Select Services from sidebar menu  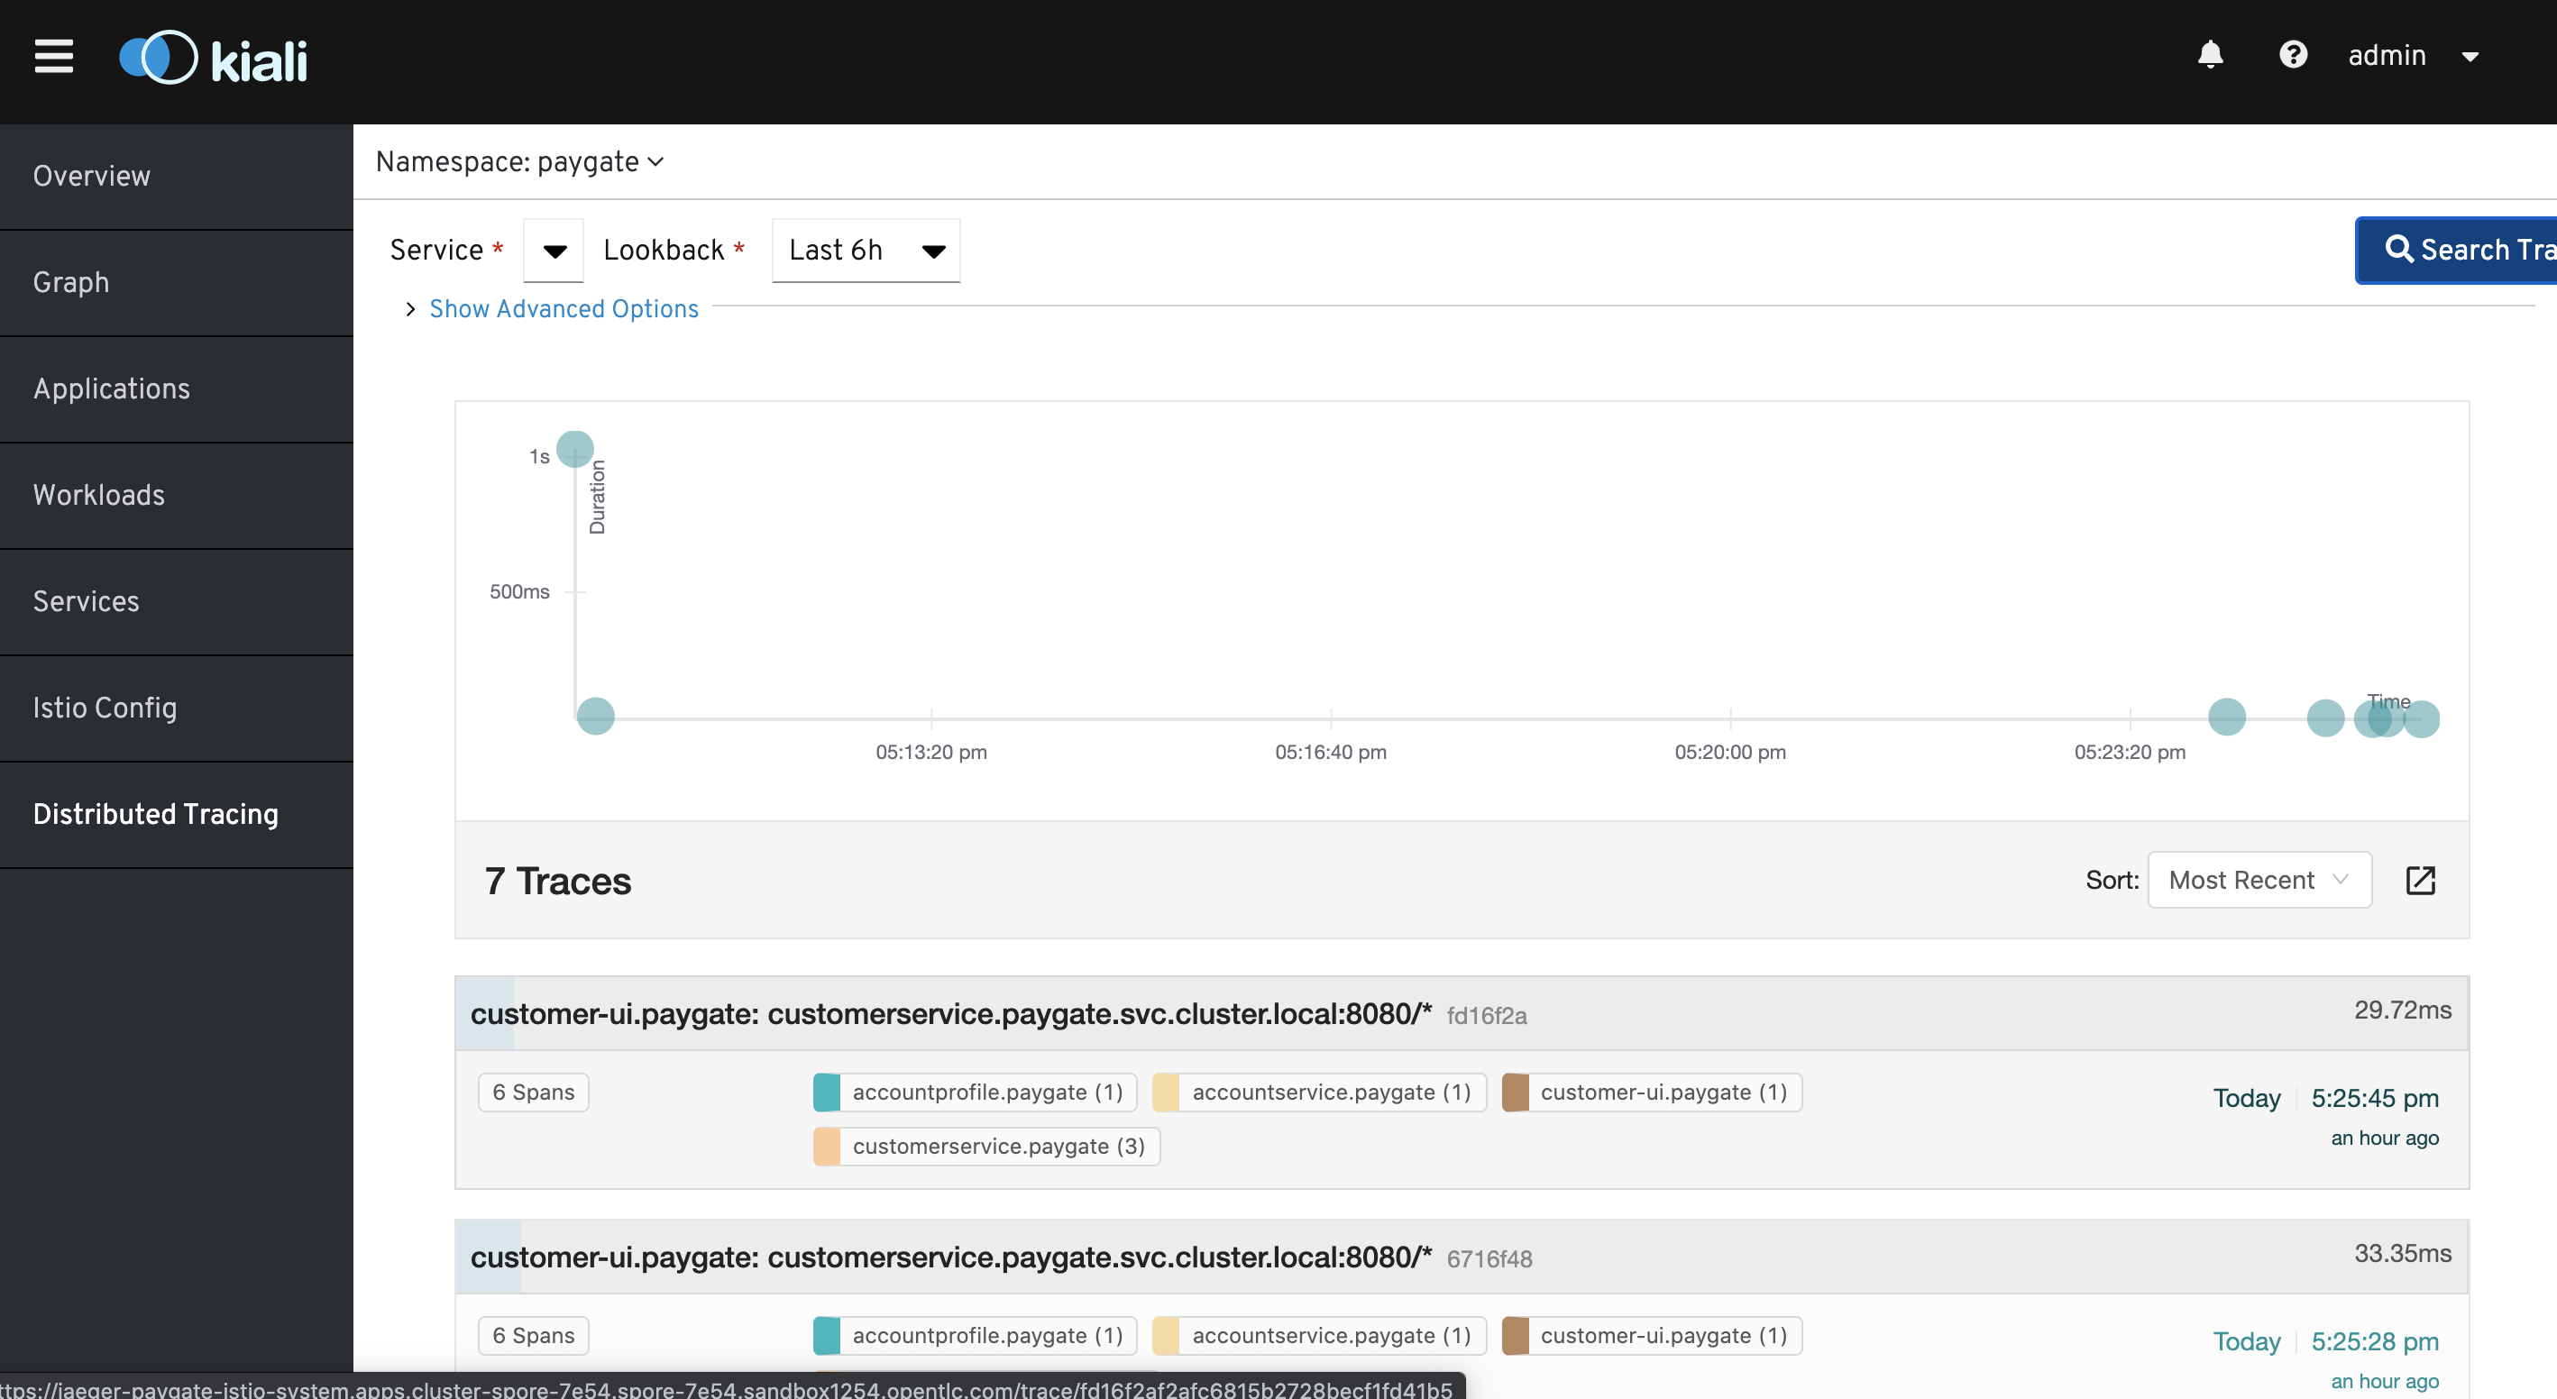click(85, 603)
